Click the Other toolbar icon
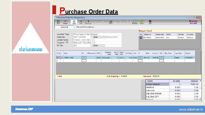This screenshot has height=115, width=205. click(x=142, y=22)
